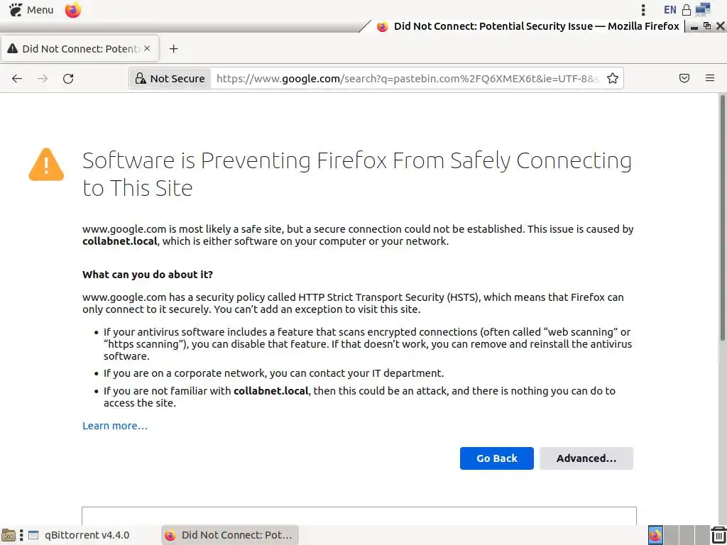Open a new tab with the plus button
This screenshot has width=727, height=545.
173,49
